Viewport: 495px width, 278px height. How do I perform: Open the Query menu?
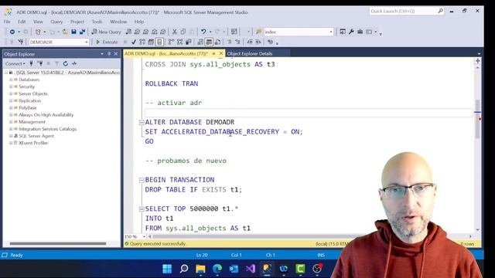tap(56, 22)
